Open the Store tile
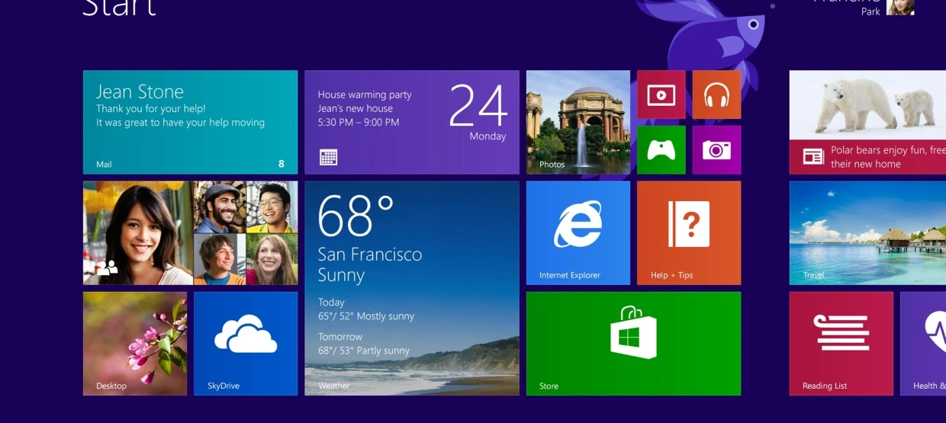The image size is (946, 423). 633,343
